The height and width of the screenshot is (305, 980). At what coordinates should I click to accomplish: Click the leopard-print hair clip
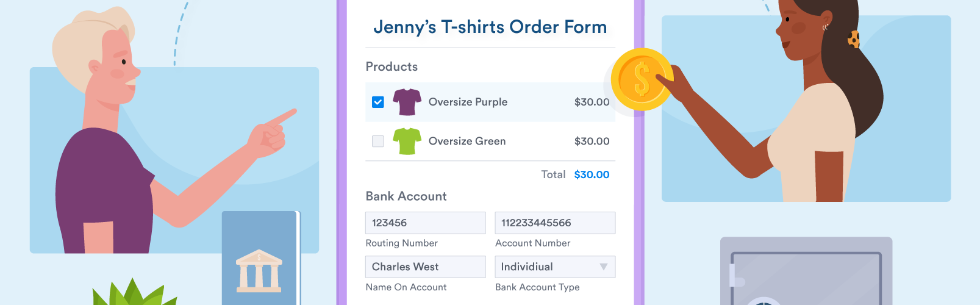point(854,40)
